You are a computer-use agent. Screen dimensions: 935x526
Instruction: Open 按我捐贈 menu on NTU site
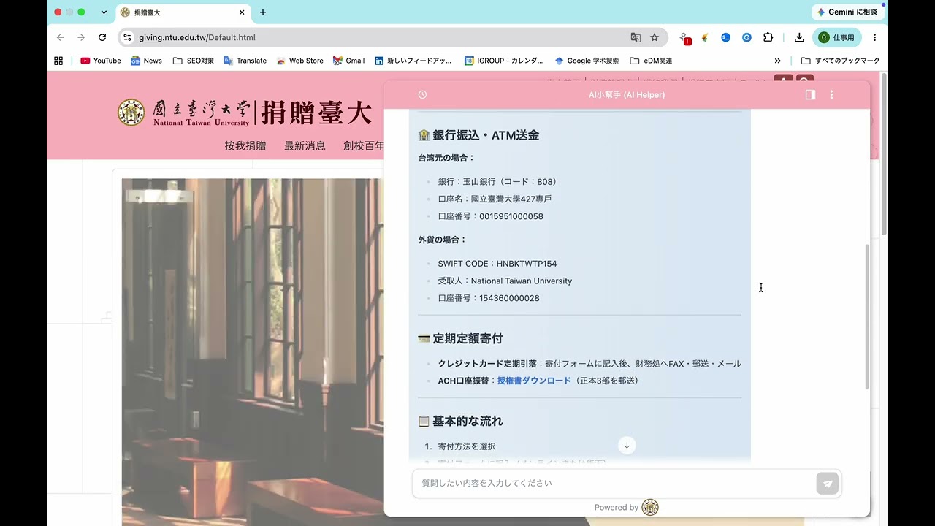click(x=245, y=145)
